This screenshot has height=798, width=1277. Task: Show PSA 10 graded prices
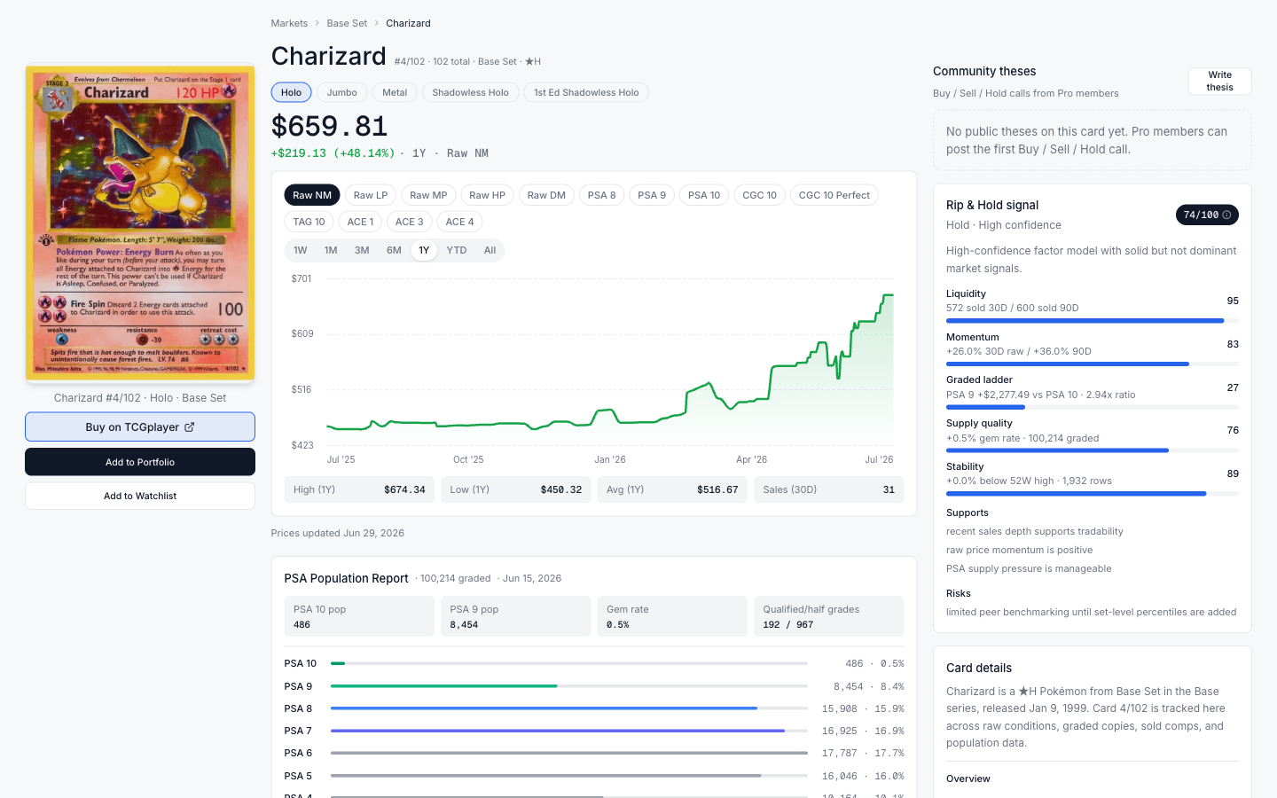[704, 195]
